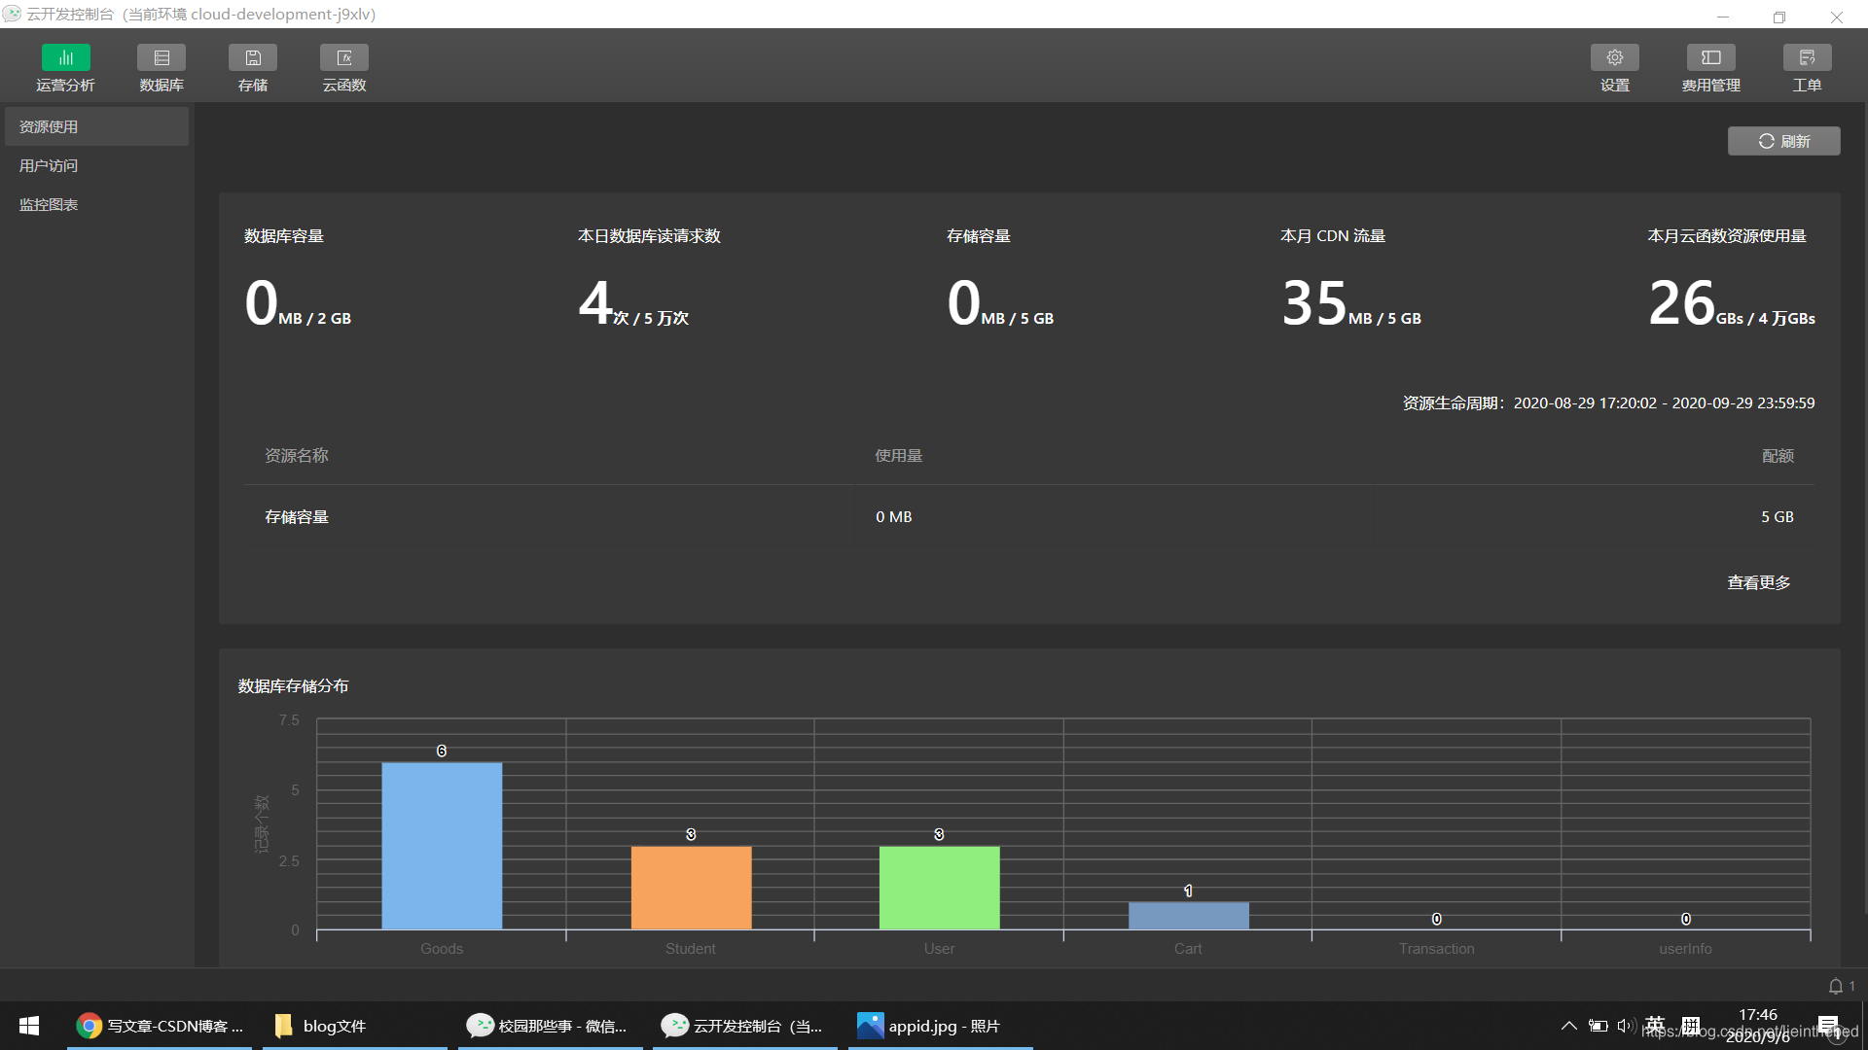Click the 0 MB usage cell

pos(893,517)
